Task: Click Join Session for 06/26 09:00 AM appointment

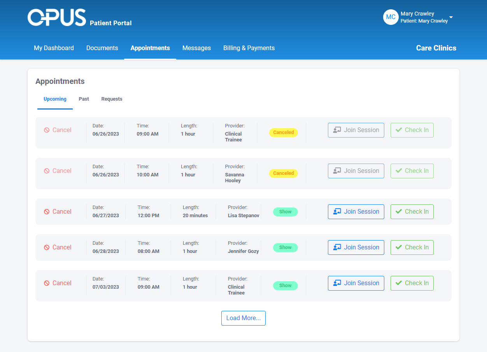Action: [356, 130]
